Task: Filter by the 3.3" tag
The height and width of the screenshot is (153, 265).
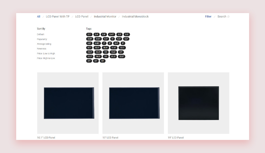Action: [119, 34]
